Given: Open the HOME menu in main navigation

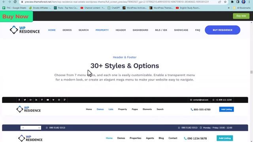Looking at the screenshot, I should click(52, 30).
